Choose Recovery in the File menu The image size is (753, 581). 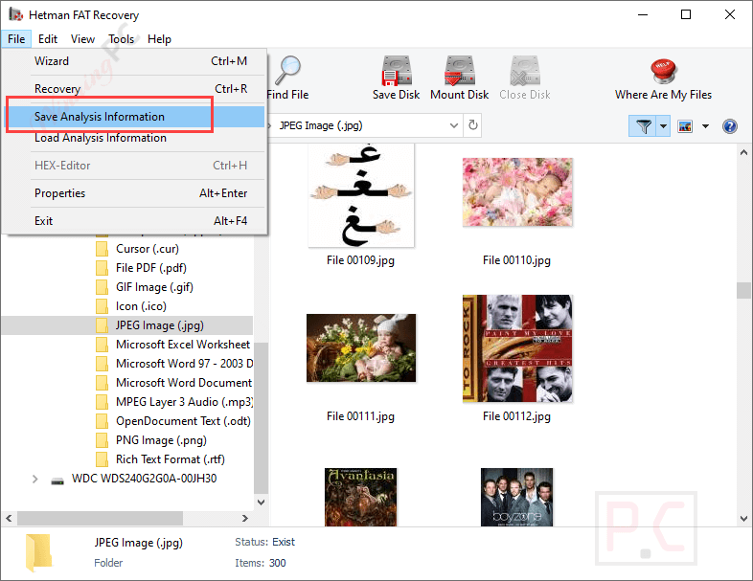tap(134, 89)
